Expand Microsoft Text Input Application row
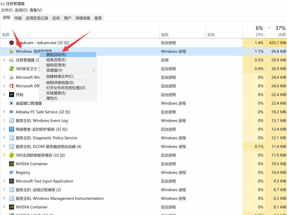The width and height of the screenshot is (287, 215). (x=4, y=181)
